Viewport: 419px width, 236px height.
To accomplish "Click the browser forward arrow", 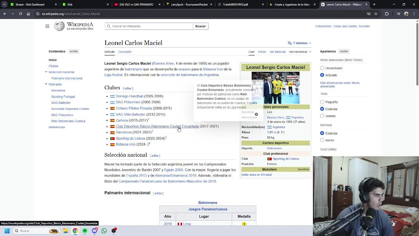I will (x=12, y=14).
